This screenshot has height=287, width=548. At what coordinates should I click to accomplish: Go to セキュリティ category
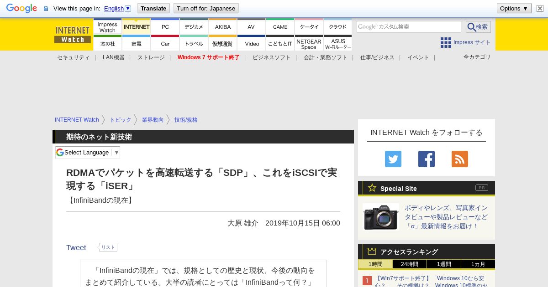73,57
